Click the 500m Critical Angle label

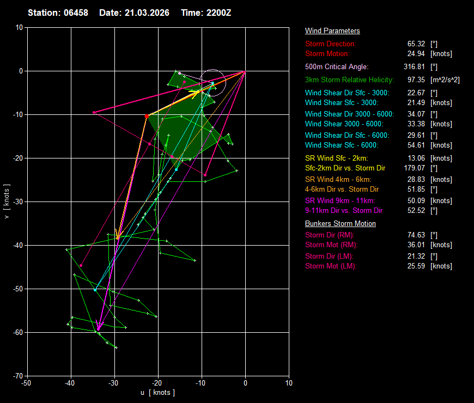337,67
